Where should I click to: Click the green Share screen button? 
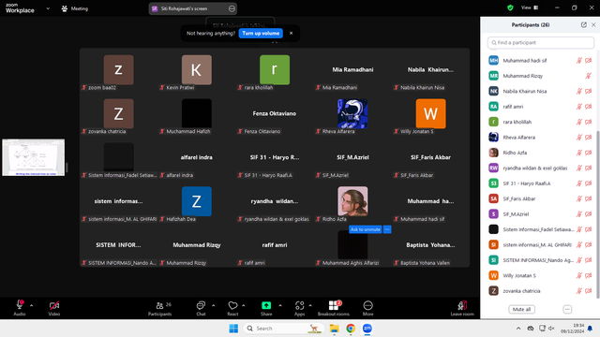coord(266,308)
